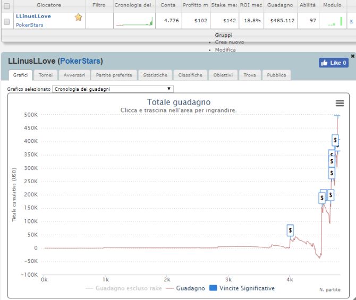Click PokerStars link in panel title

coord(80,61)
